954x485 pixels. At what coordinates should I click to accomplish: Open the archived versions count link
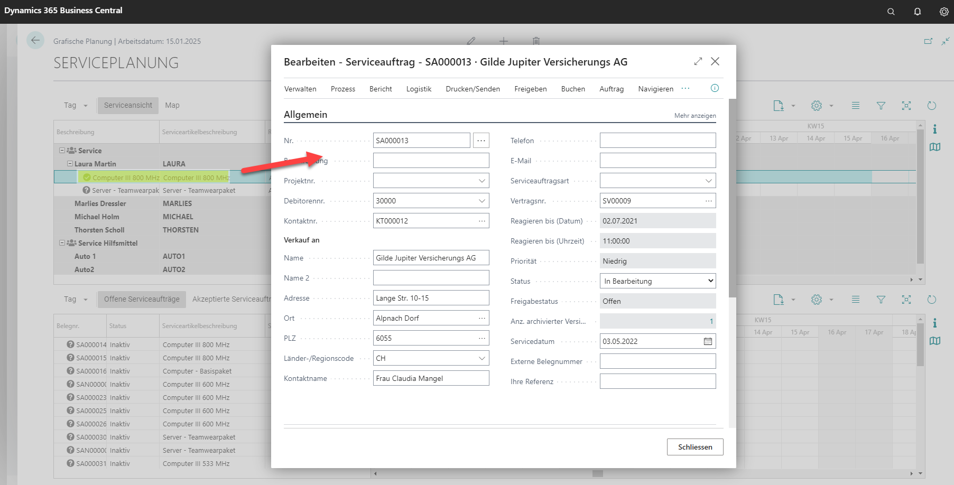711,321
